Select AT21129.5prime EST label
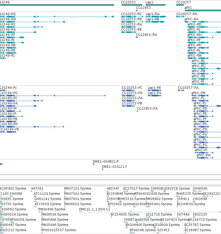This screenshot has width=221, height=234. point(47,194)
